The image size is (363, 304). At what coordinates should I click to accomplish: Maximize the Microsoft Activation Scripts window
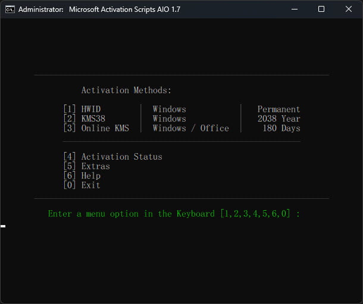tap(321, 9)
